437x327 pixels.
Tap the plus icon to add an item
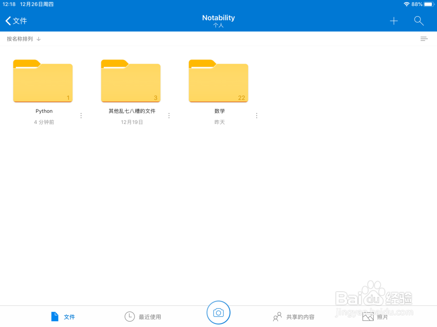click(394, 21)
